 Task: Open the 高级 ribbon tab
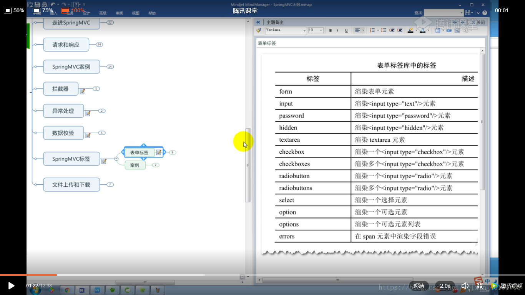tap(103, 13)
